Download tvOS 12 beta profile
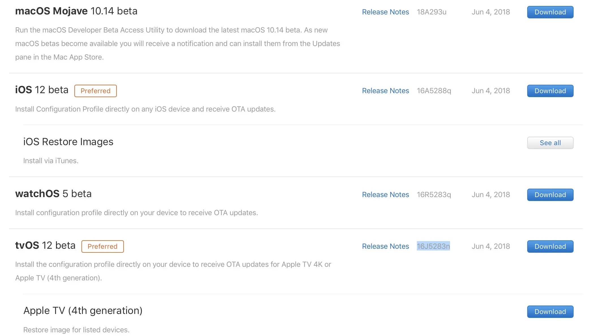This screenshot has width=590, height=336. pos(550,246)
